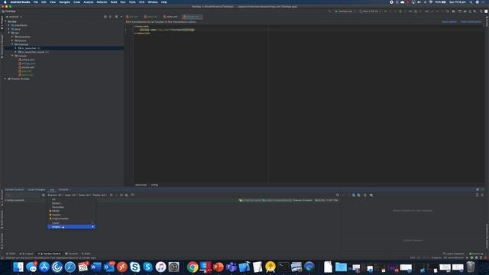Open the Terminal tool window
The image size is (489, 275).
coord(71,254)
